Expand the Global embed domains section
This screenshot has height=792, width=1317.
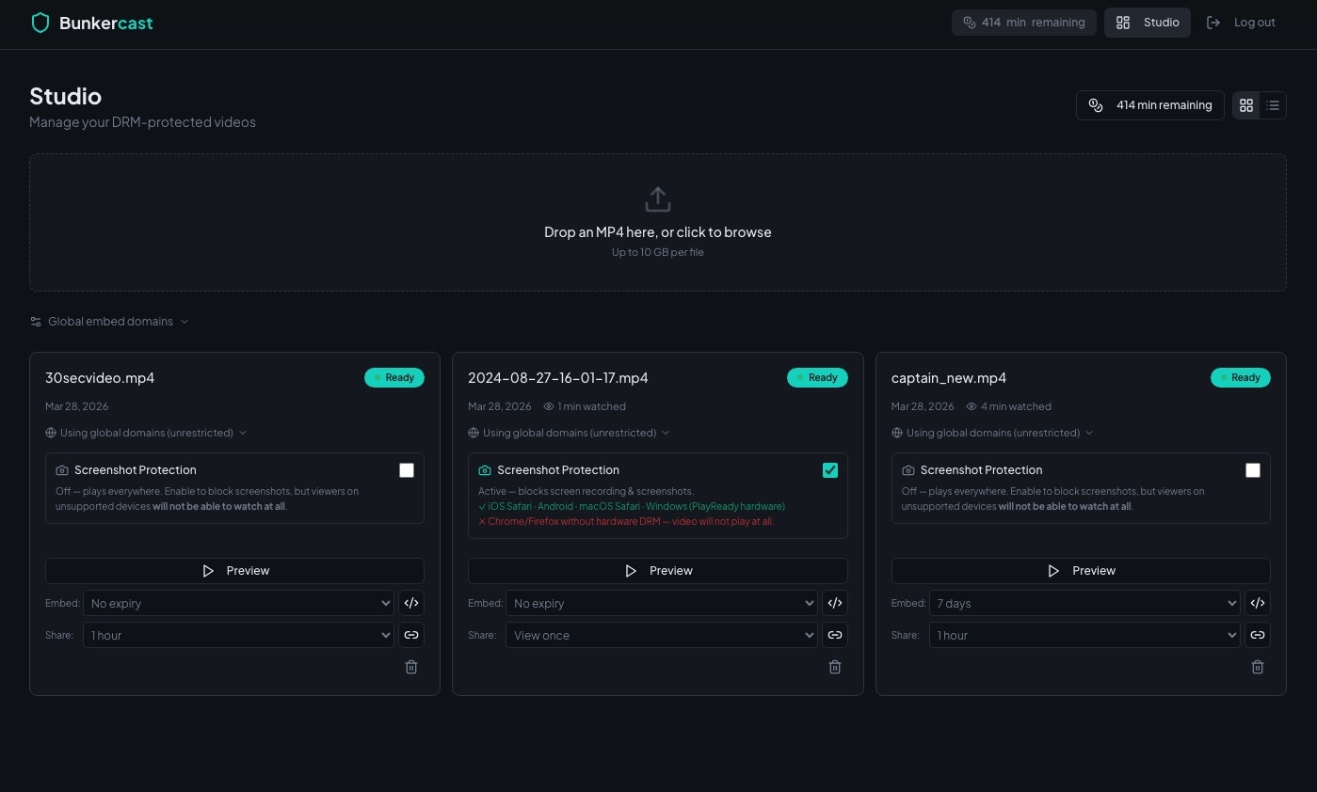(x=109, y=322)
